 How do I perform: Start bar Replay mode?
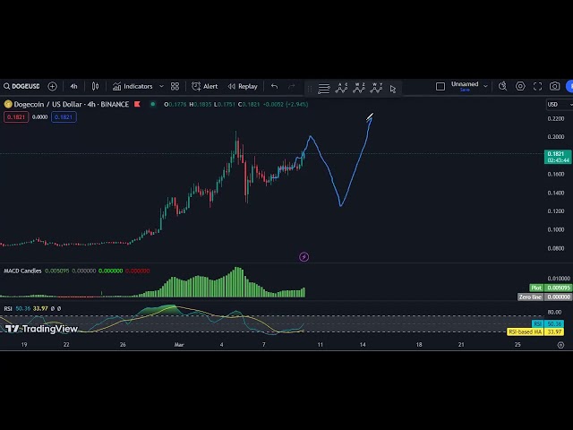tap(243, 86)
